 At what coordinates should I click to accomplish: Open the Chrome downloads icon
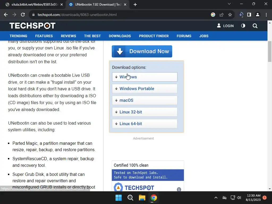pyautogui.click(x=241, y=15)
